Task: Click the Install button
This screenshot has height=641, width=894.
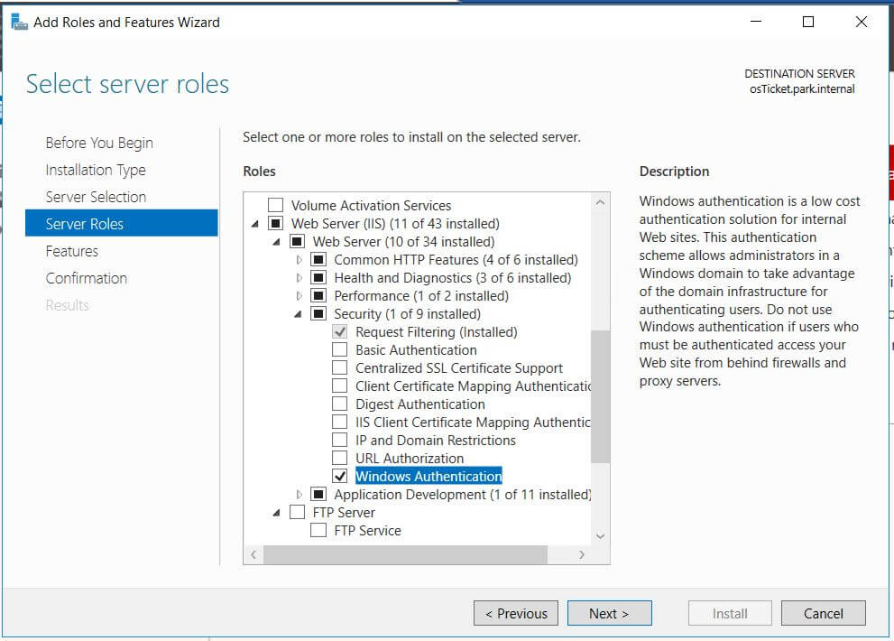Action: click(730, 613)
